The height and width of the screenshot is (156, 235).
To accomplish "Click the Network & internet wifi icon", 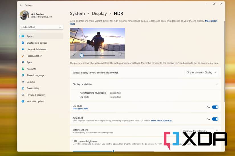I will [23, 49].
